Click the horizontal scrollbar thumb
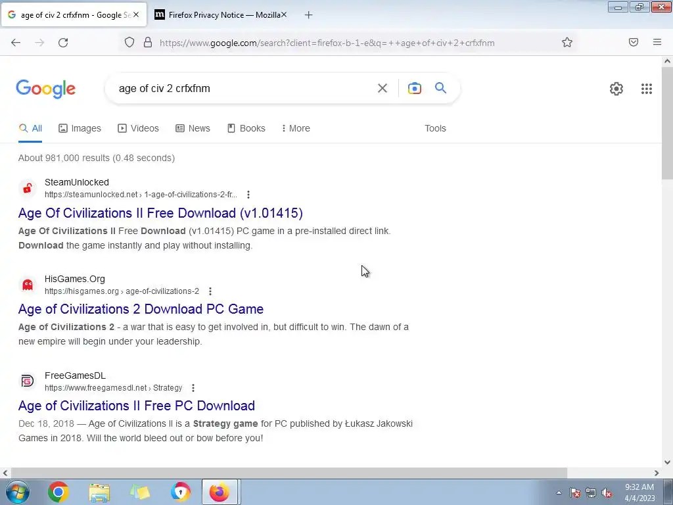The width and height of the screenshot is (673, 505). 288,473
